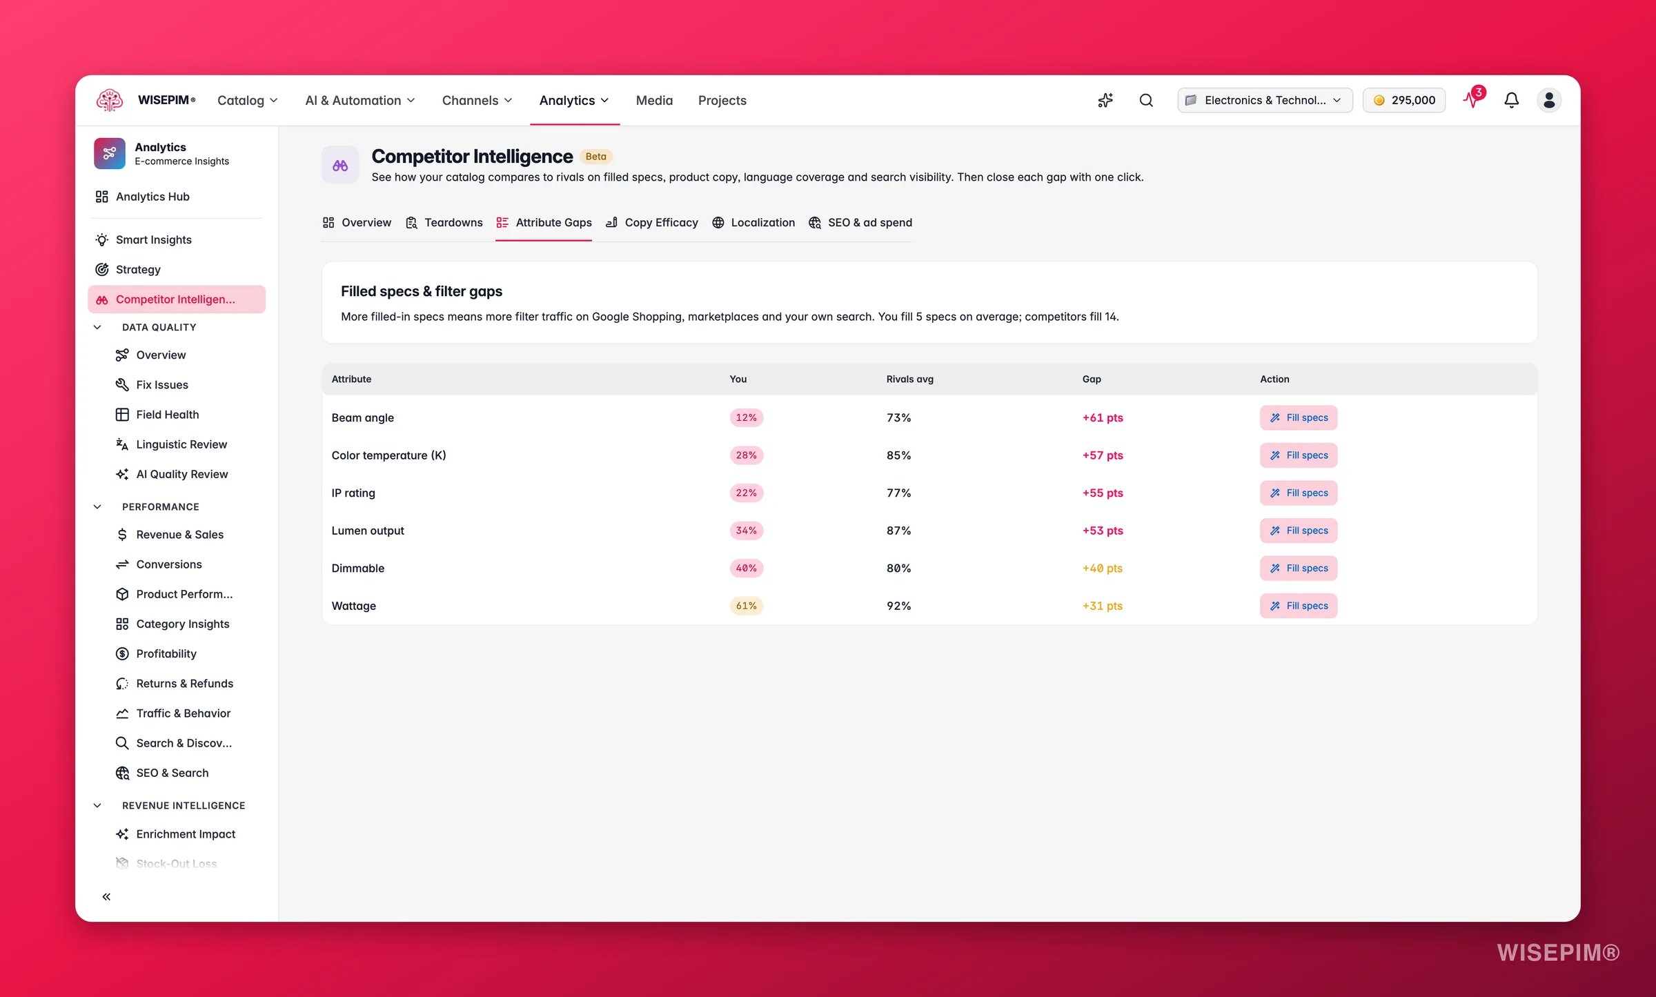Open Category Insights in sidebar
The image size is (1656, 997).
tap(172, 624)
